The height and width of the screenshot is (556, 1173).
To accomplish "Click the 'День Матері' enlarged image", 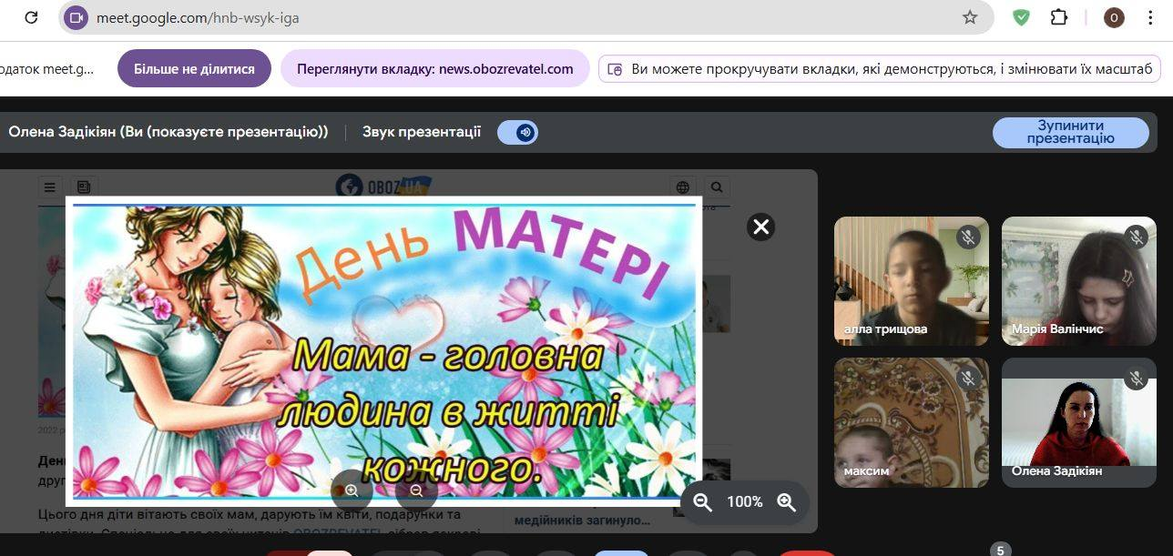I will point(383,351).
